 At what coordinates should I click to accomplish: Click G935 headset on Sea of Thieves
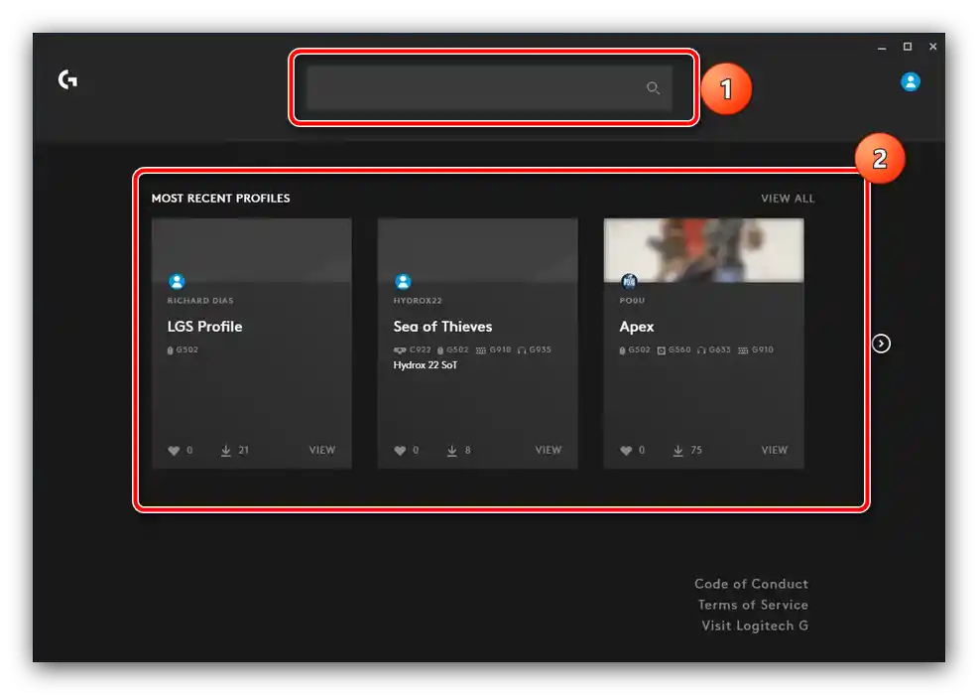coord(534,349)
